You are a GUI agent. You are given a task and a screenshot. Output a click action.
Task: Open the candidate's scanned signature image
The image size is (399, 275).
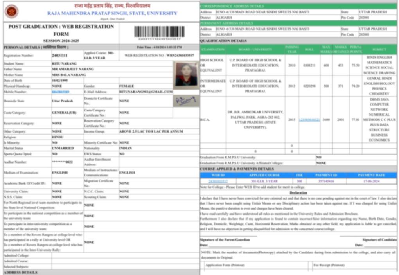186,101
